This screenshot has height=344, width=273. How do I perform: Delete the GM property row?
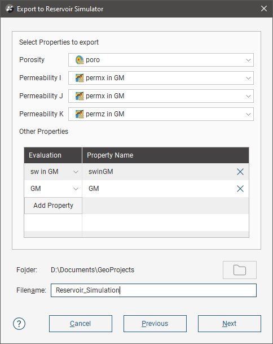click(240, 189)
